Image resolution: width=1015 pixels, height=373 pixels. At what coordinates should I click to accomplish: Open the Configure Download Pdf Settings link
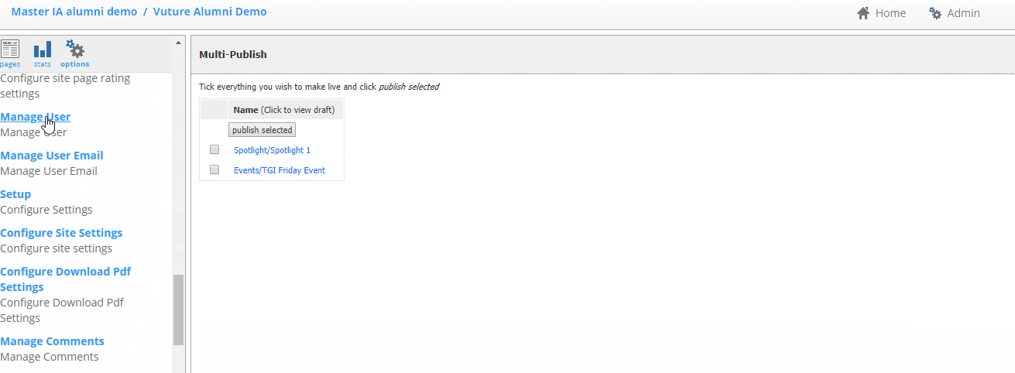pos(66,279)
